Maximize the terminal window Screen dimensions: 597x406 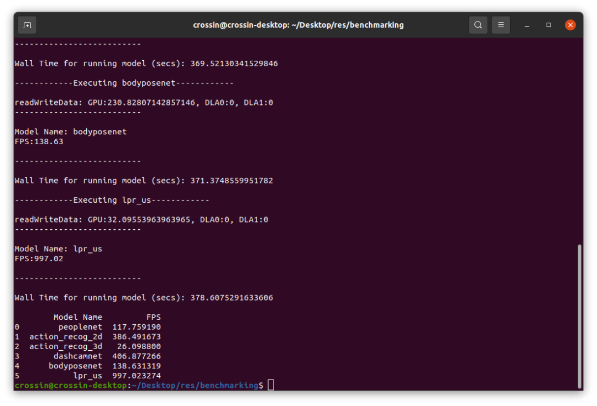pos(549,25)
